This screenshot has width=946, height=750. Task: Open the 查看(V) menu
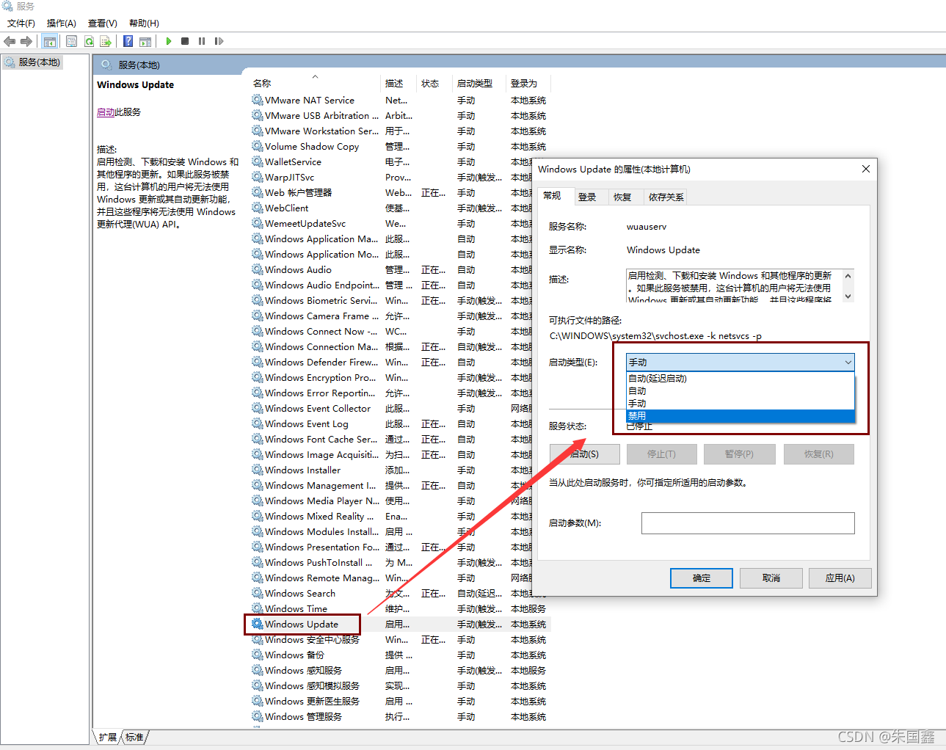coord(103,23)
